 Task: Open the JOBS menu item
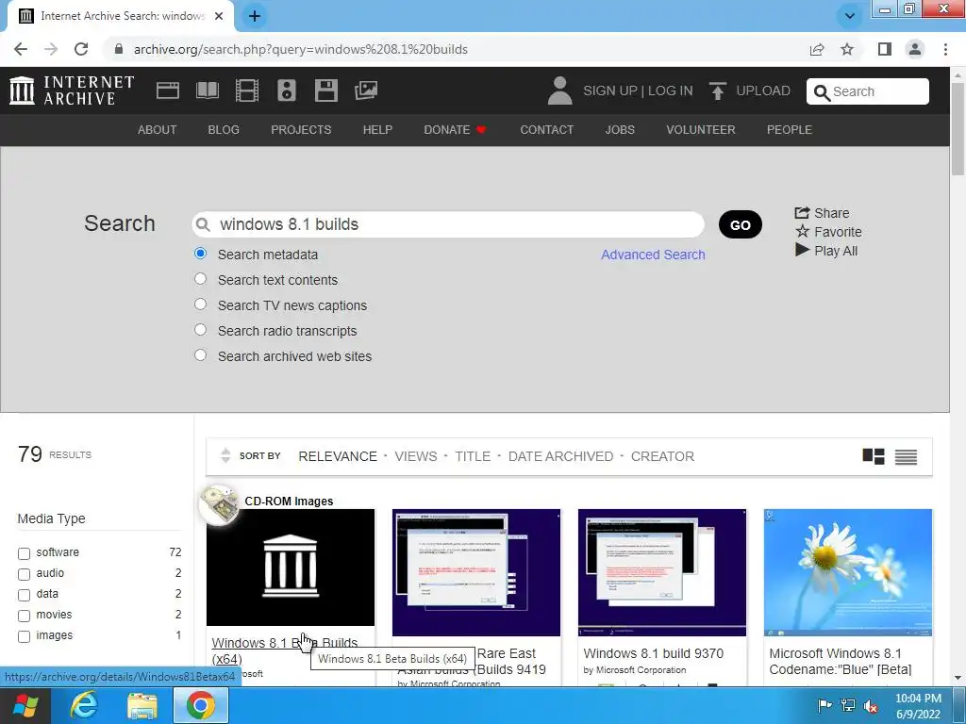(620, 130)
